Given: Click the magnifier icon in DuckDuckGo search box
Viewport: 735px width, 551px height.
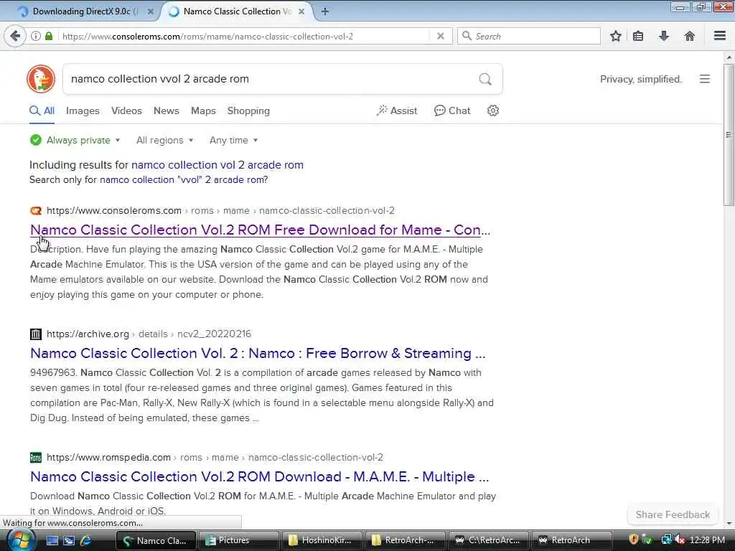Looking at the screenshot, I should pos(485,79).
